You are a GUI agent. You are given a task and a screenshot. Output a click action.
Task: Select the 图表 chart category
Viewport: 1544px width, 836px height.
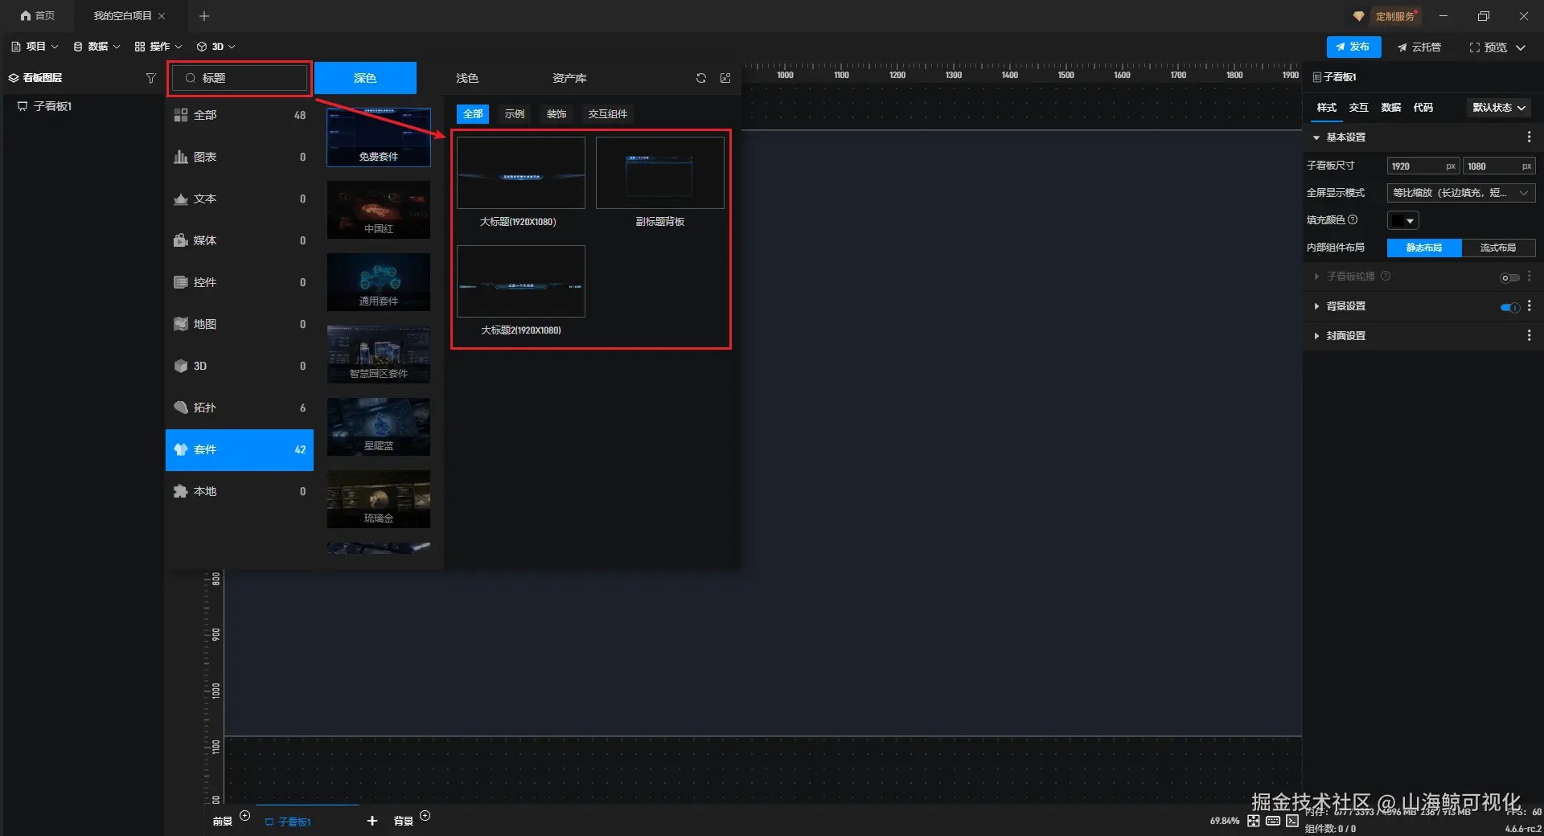(x=240, y=157)
